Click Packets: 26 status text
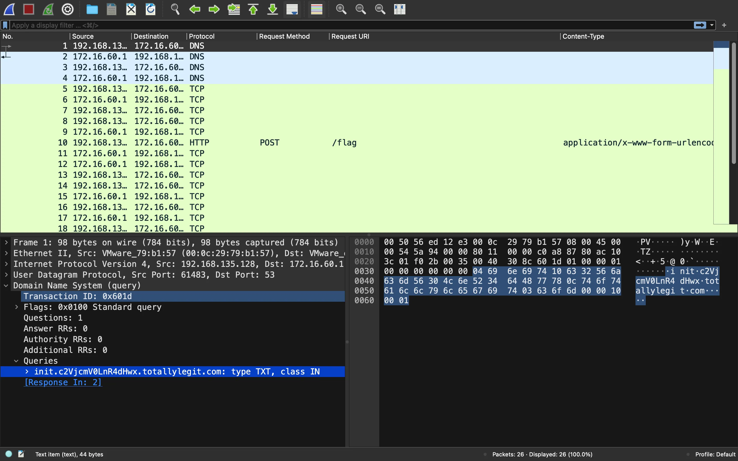The width and height of the screenshot is (738, 461). [542, 454]
